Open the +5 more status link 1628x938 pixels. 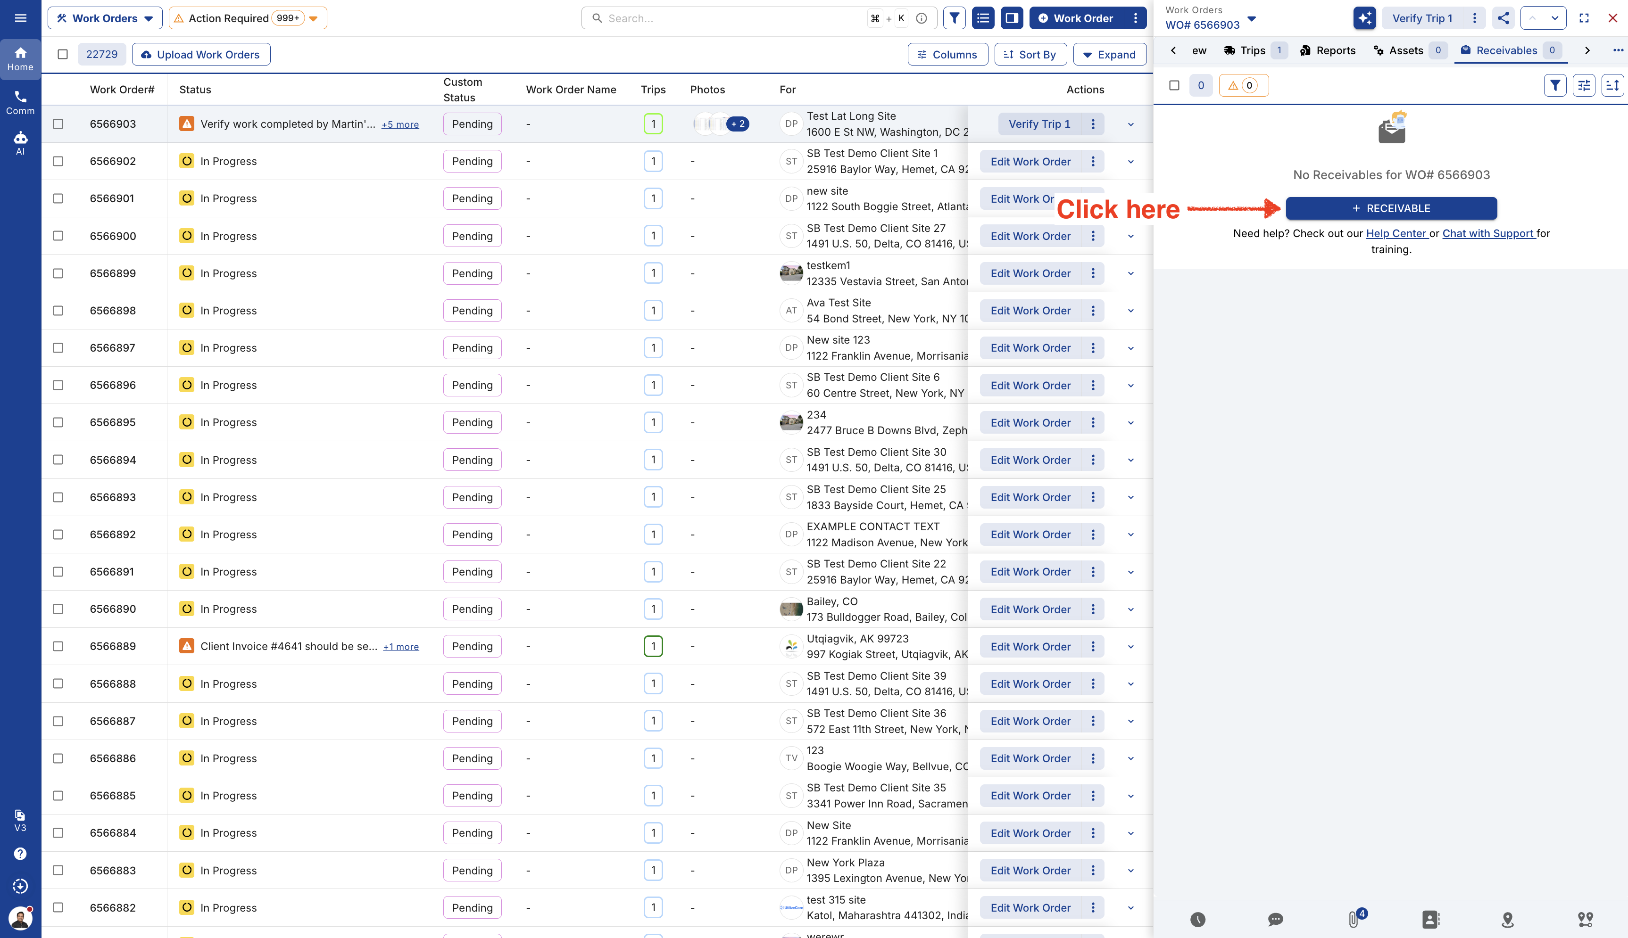pos(399,124)
